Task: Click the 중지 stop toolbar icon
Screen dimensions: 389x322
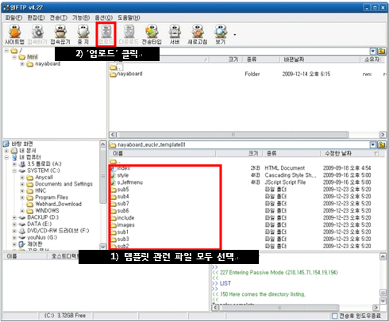Action: pyautogui.click(x=83, y=34)
